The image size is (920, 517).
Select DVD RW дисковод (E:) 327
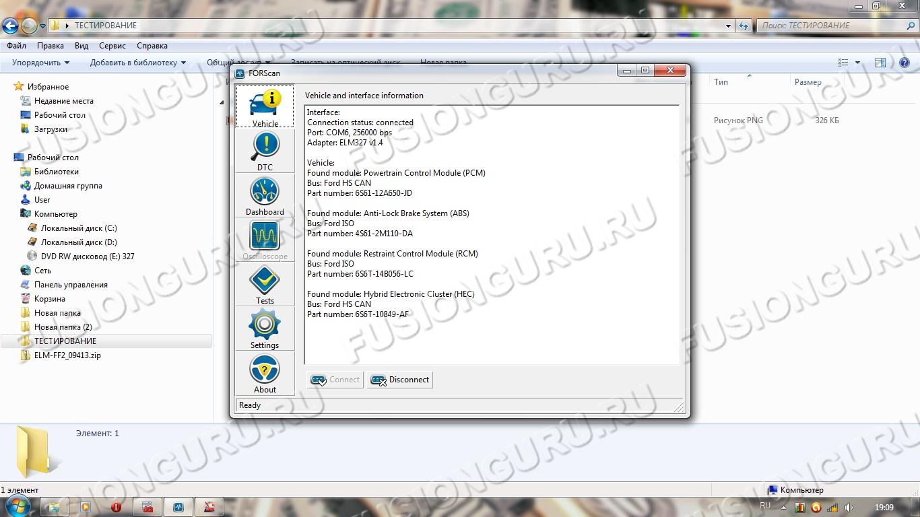pyautogui.click(x=88, y=256)
